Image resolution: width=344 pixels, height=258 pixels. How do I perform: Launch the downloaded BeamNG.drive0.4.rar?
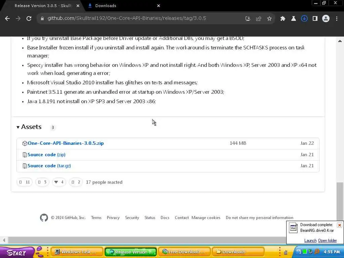[x=310, y=241]
